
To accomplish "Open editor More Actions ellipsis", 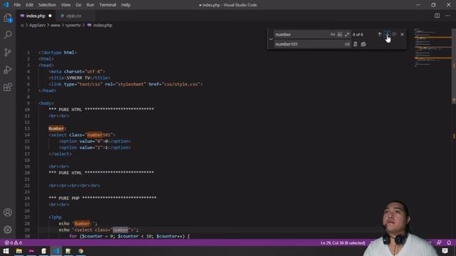I will point(447,16).
